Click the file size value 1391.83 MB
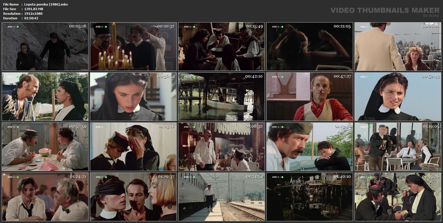This screenshot has width=443, height=223. (x=34, y=9)
